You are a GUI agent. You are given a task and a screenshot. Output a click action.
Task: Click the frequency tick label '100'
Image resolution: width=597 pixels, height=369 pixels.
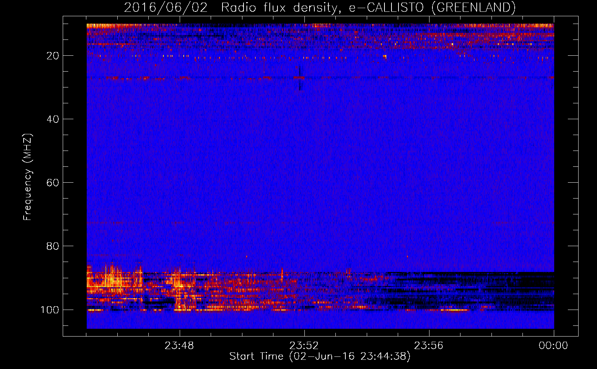[50, 310]
